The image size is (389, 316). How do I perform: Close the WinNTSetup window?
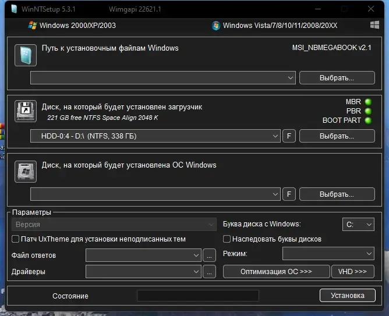tap(371, 9)
